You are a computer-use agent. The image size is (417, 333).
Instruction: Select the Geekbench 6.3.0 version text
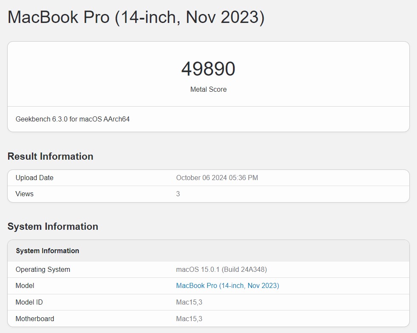tap(73, 119)
